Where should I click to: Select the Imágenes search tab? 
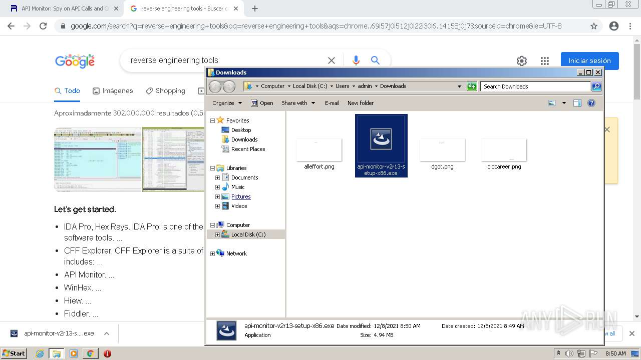[x=113, y=91]
